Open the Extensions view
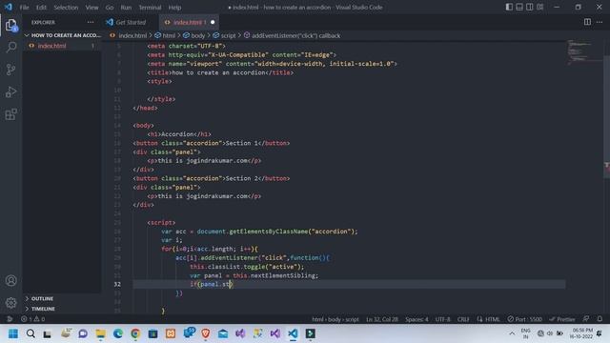 point(10,114)
